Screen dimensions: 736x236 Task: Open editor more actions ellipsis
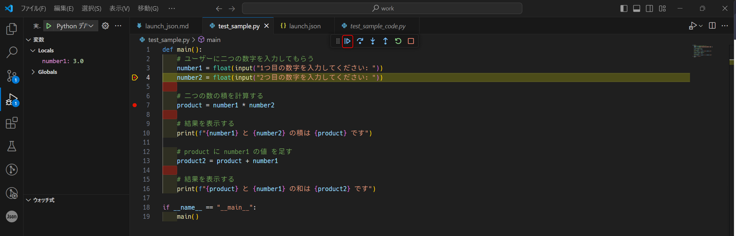[725, 26]
